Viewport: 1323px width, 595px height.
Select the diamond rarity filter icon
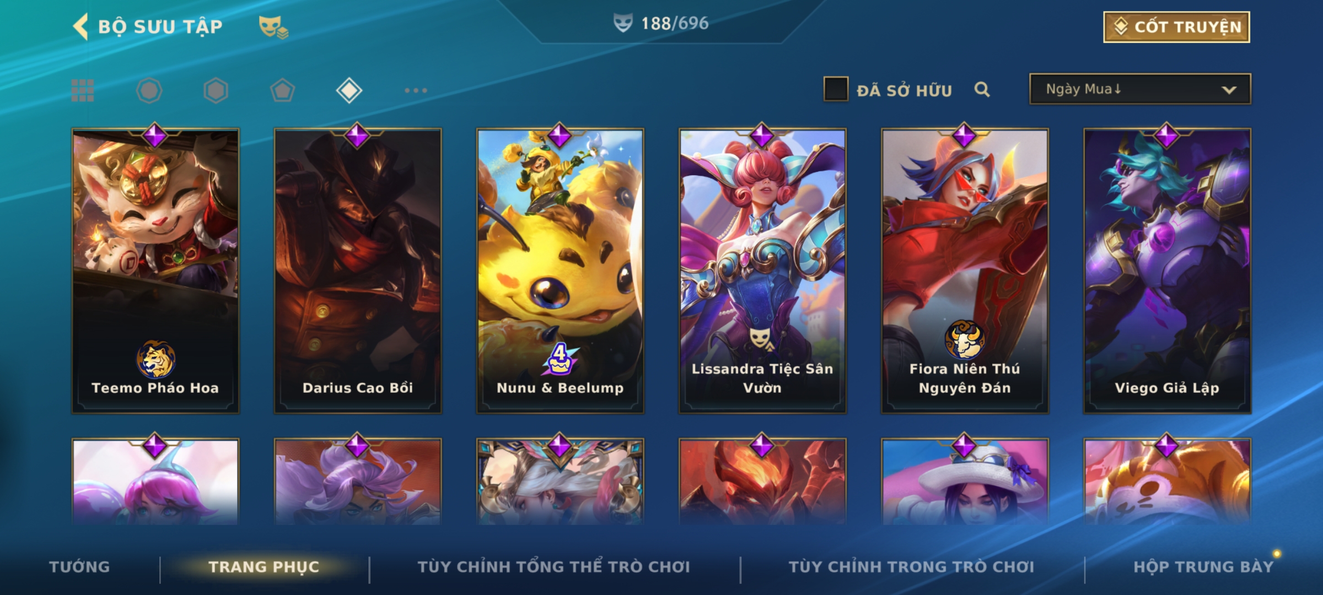tap(349, 90)
